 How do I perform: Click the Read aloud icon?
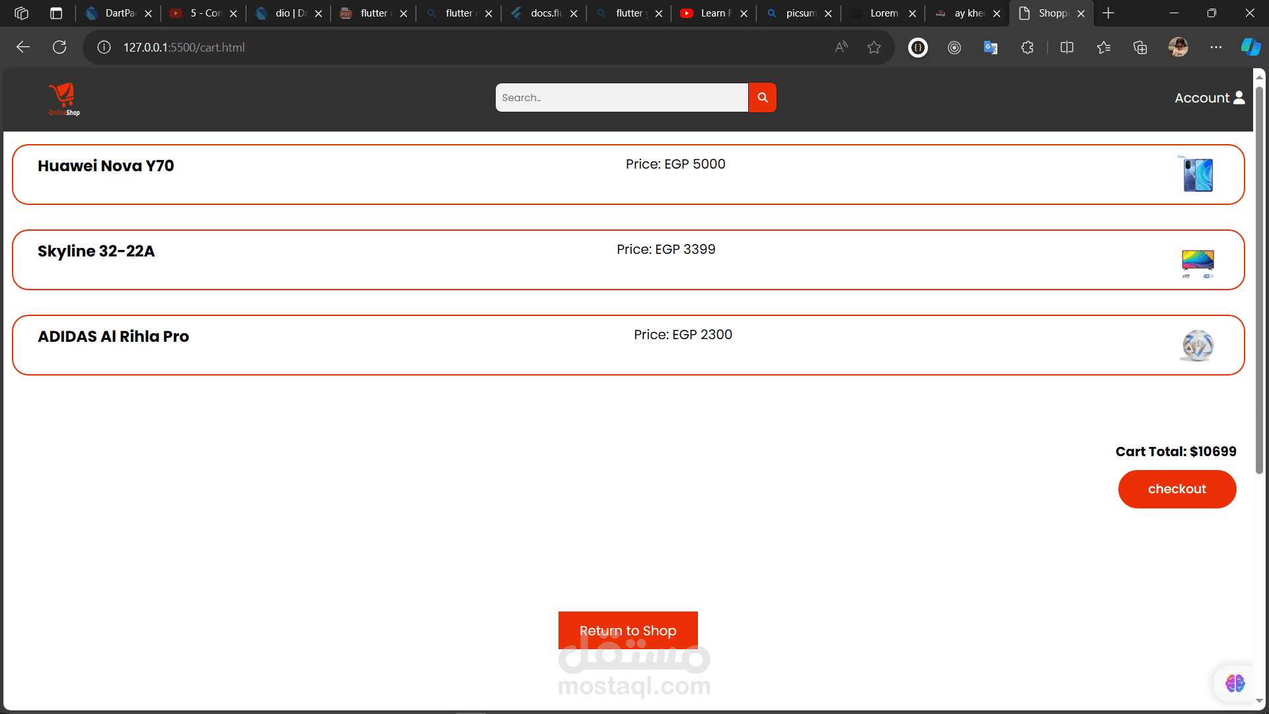click(841, 48)
